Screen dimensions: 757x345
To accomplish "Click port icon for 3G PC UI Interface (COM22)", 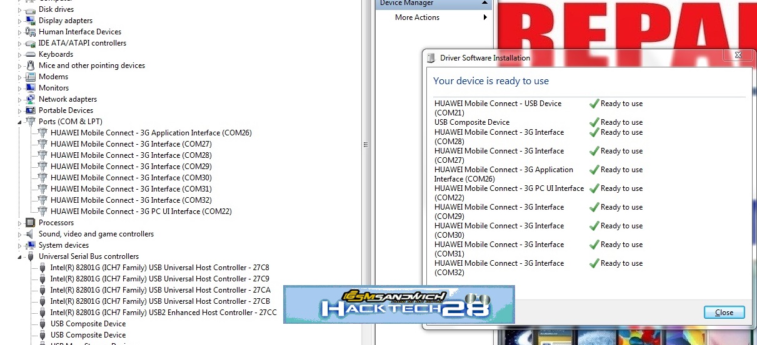I will coord(43,211).
